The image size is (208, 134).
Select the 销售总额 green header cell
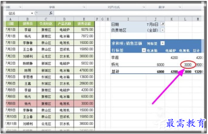[84, 24]
